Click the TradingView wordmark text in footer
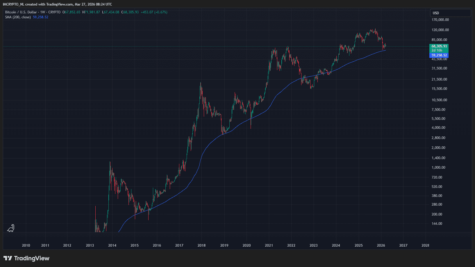Image resolution: width=475 pixels, height=267 pixels. point(32,258)
